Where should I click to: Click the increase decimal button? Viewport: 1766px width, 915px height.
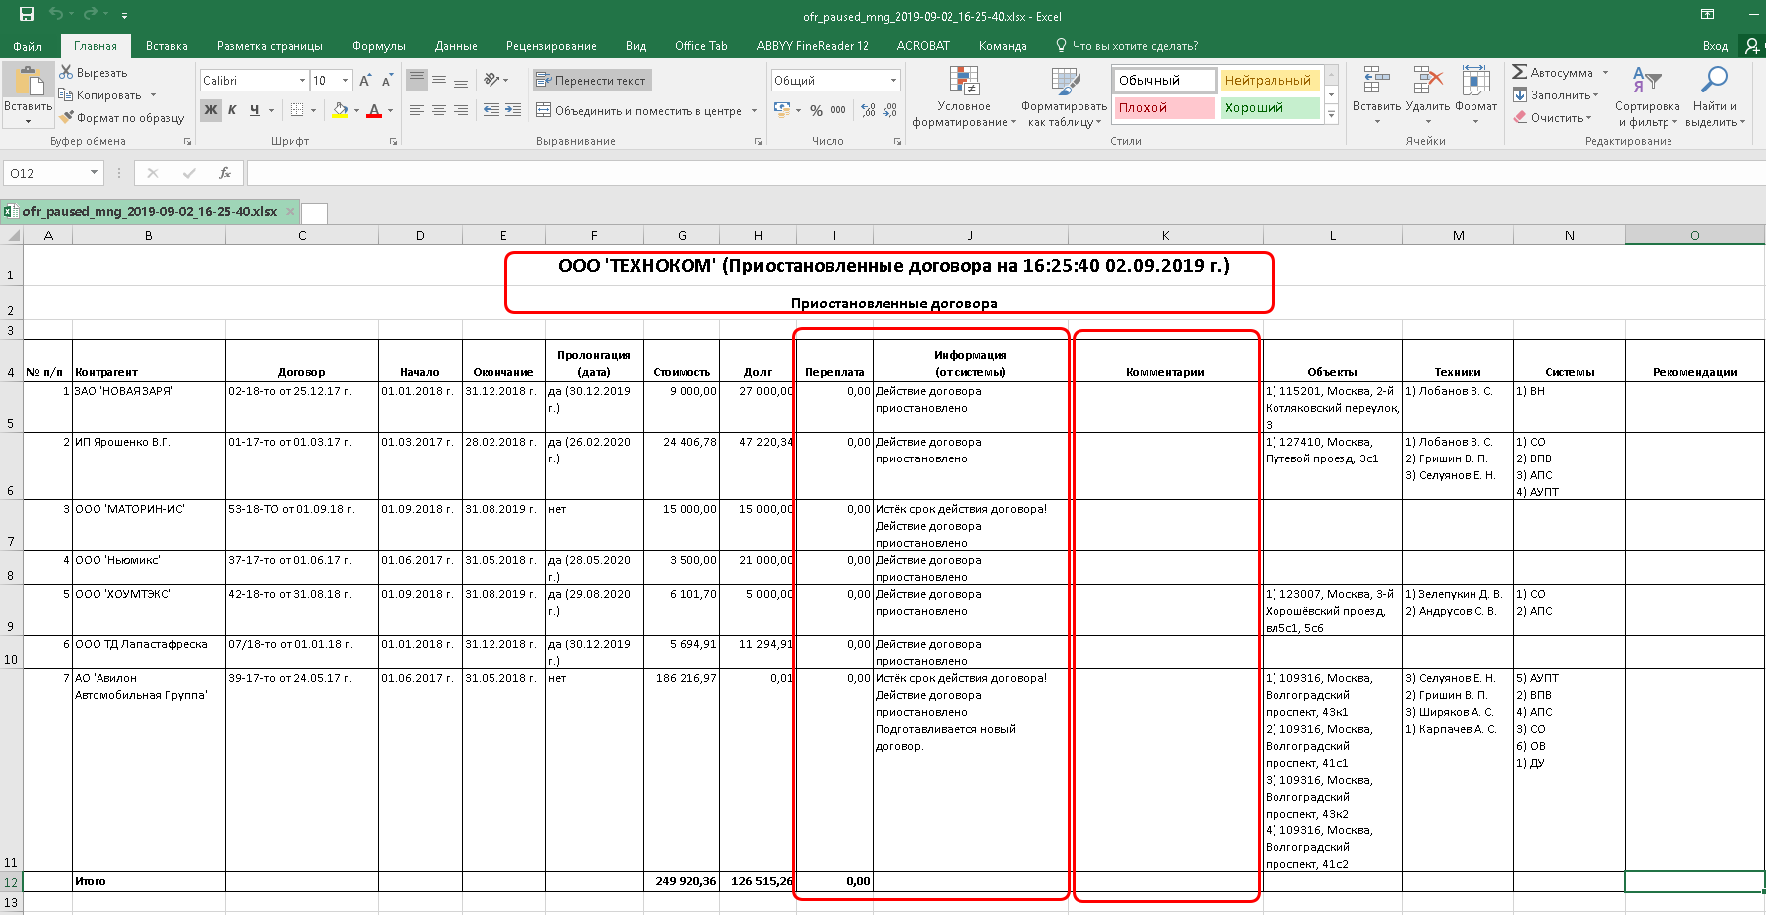(868, 110)
